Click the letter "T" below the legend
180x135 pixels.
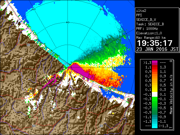click(171, 127)
